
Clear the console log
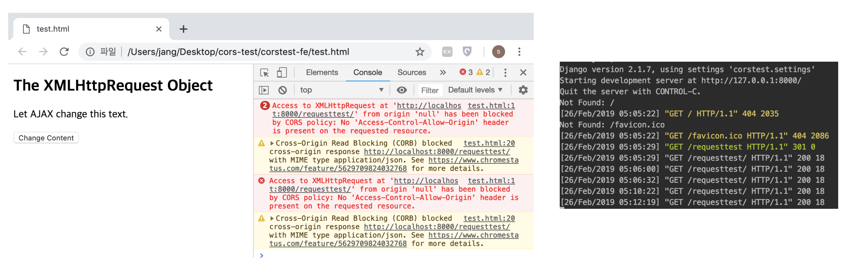[283, 90]
